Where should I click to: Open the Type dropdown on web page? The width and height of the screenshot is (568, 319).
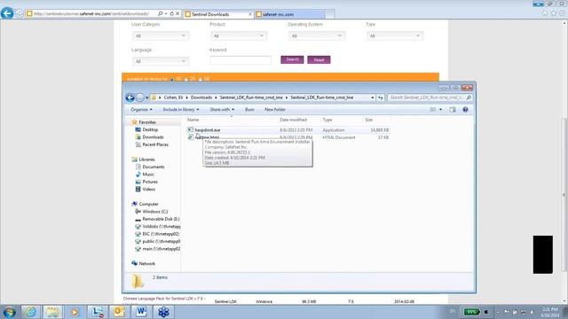tap(395, 35)
